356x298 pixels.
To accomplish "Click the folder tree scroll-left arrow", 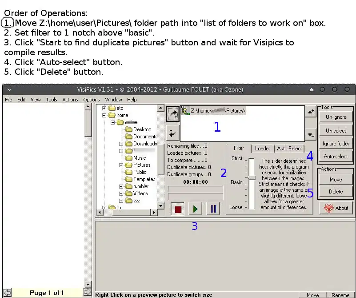I will click(x=100, y=212).
